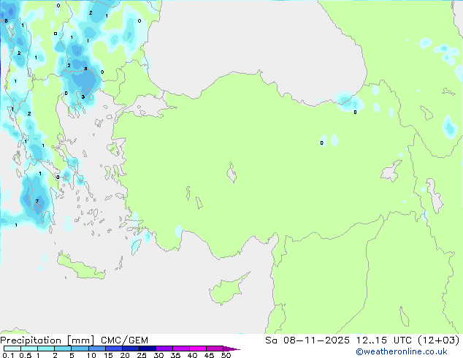Click the island of Crete on the map

coord(80,267)
